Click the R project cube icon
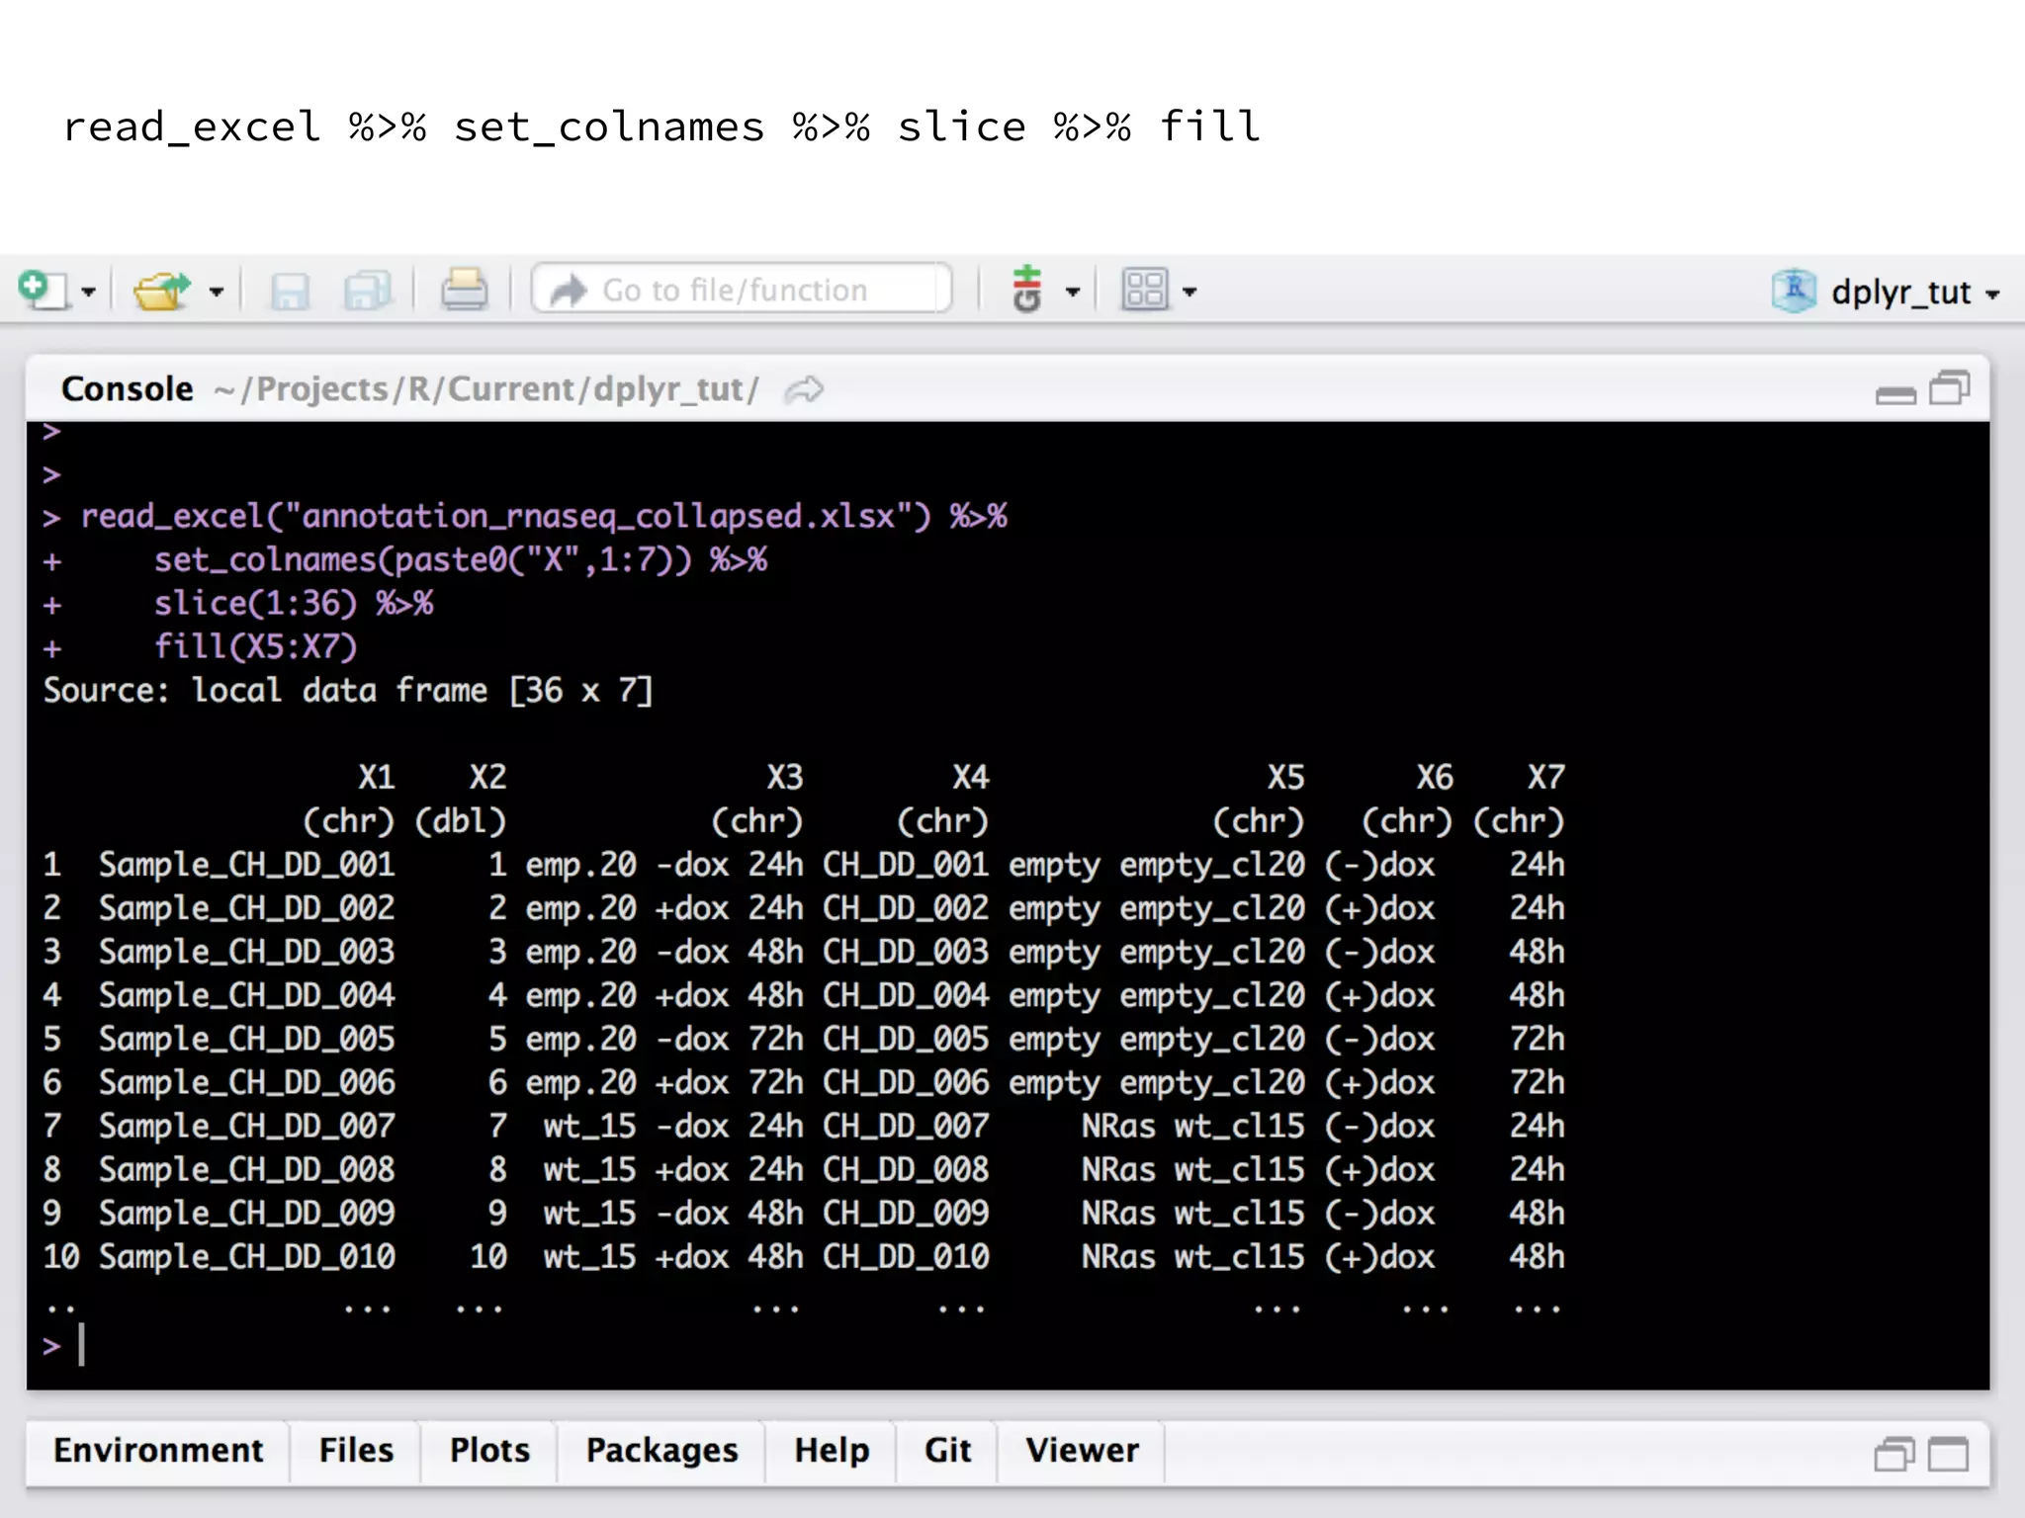 [1794, 291]
